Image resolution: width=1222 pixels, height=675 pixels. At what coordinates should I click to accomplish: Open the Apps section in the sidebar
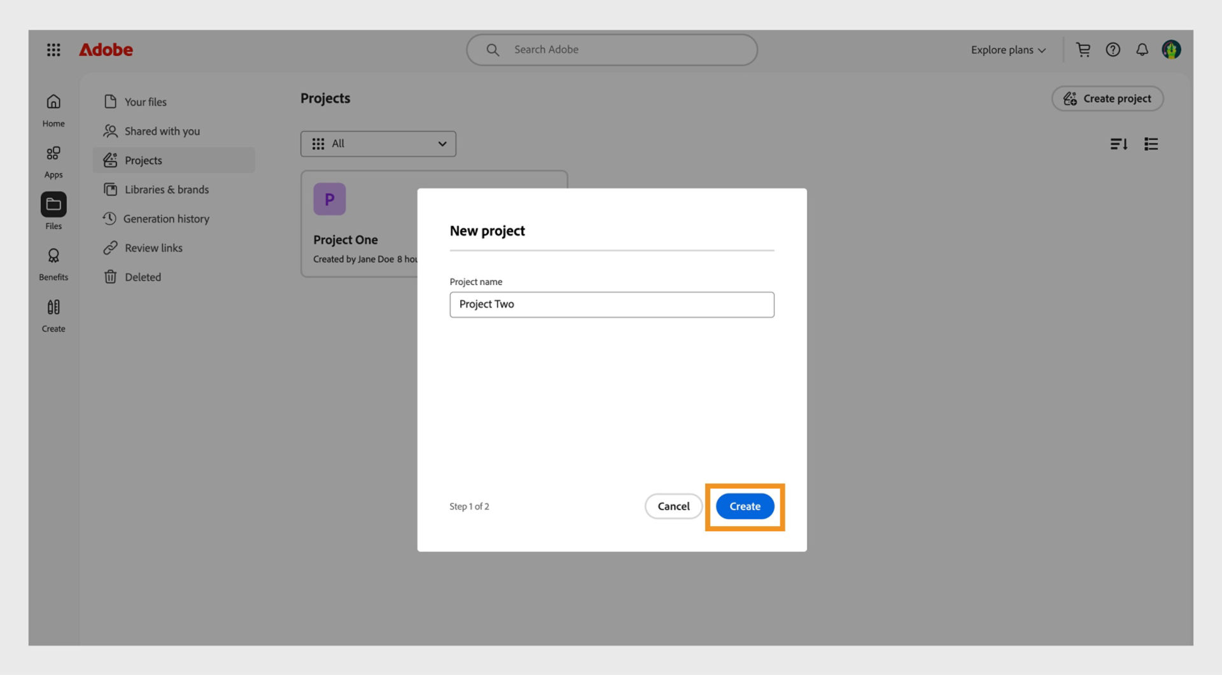point(53,160)
